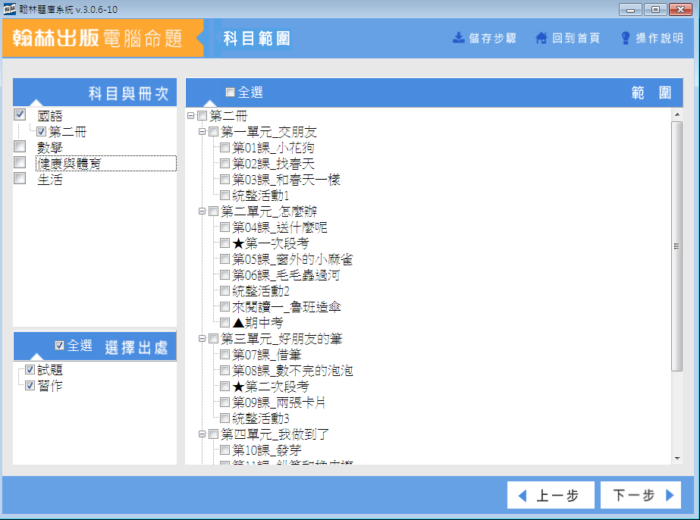Click the range list vertical scrollbar thumb

[677, 246]
